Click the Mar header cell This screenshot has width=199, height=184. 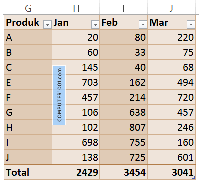(172, 22)
